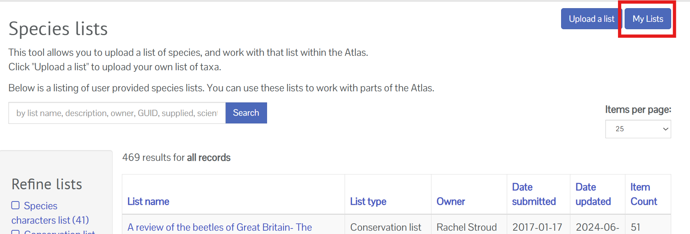Click the Upload a list button

point(591,19)
